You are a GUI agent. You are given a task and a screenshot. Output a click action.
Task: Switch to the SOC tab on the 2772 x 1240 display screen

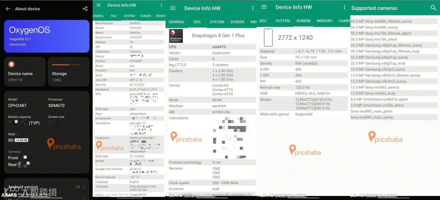(263, 21)
